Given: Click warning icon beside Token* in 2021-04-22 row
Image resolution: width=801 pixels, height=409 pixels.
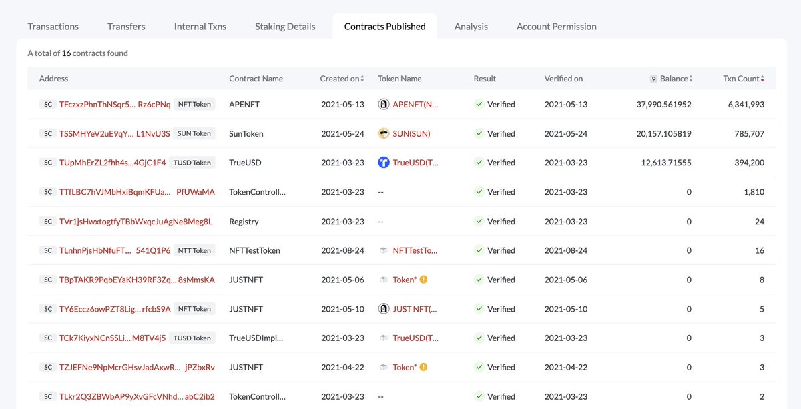Looking at the screenshot, I should [423, 367].
